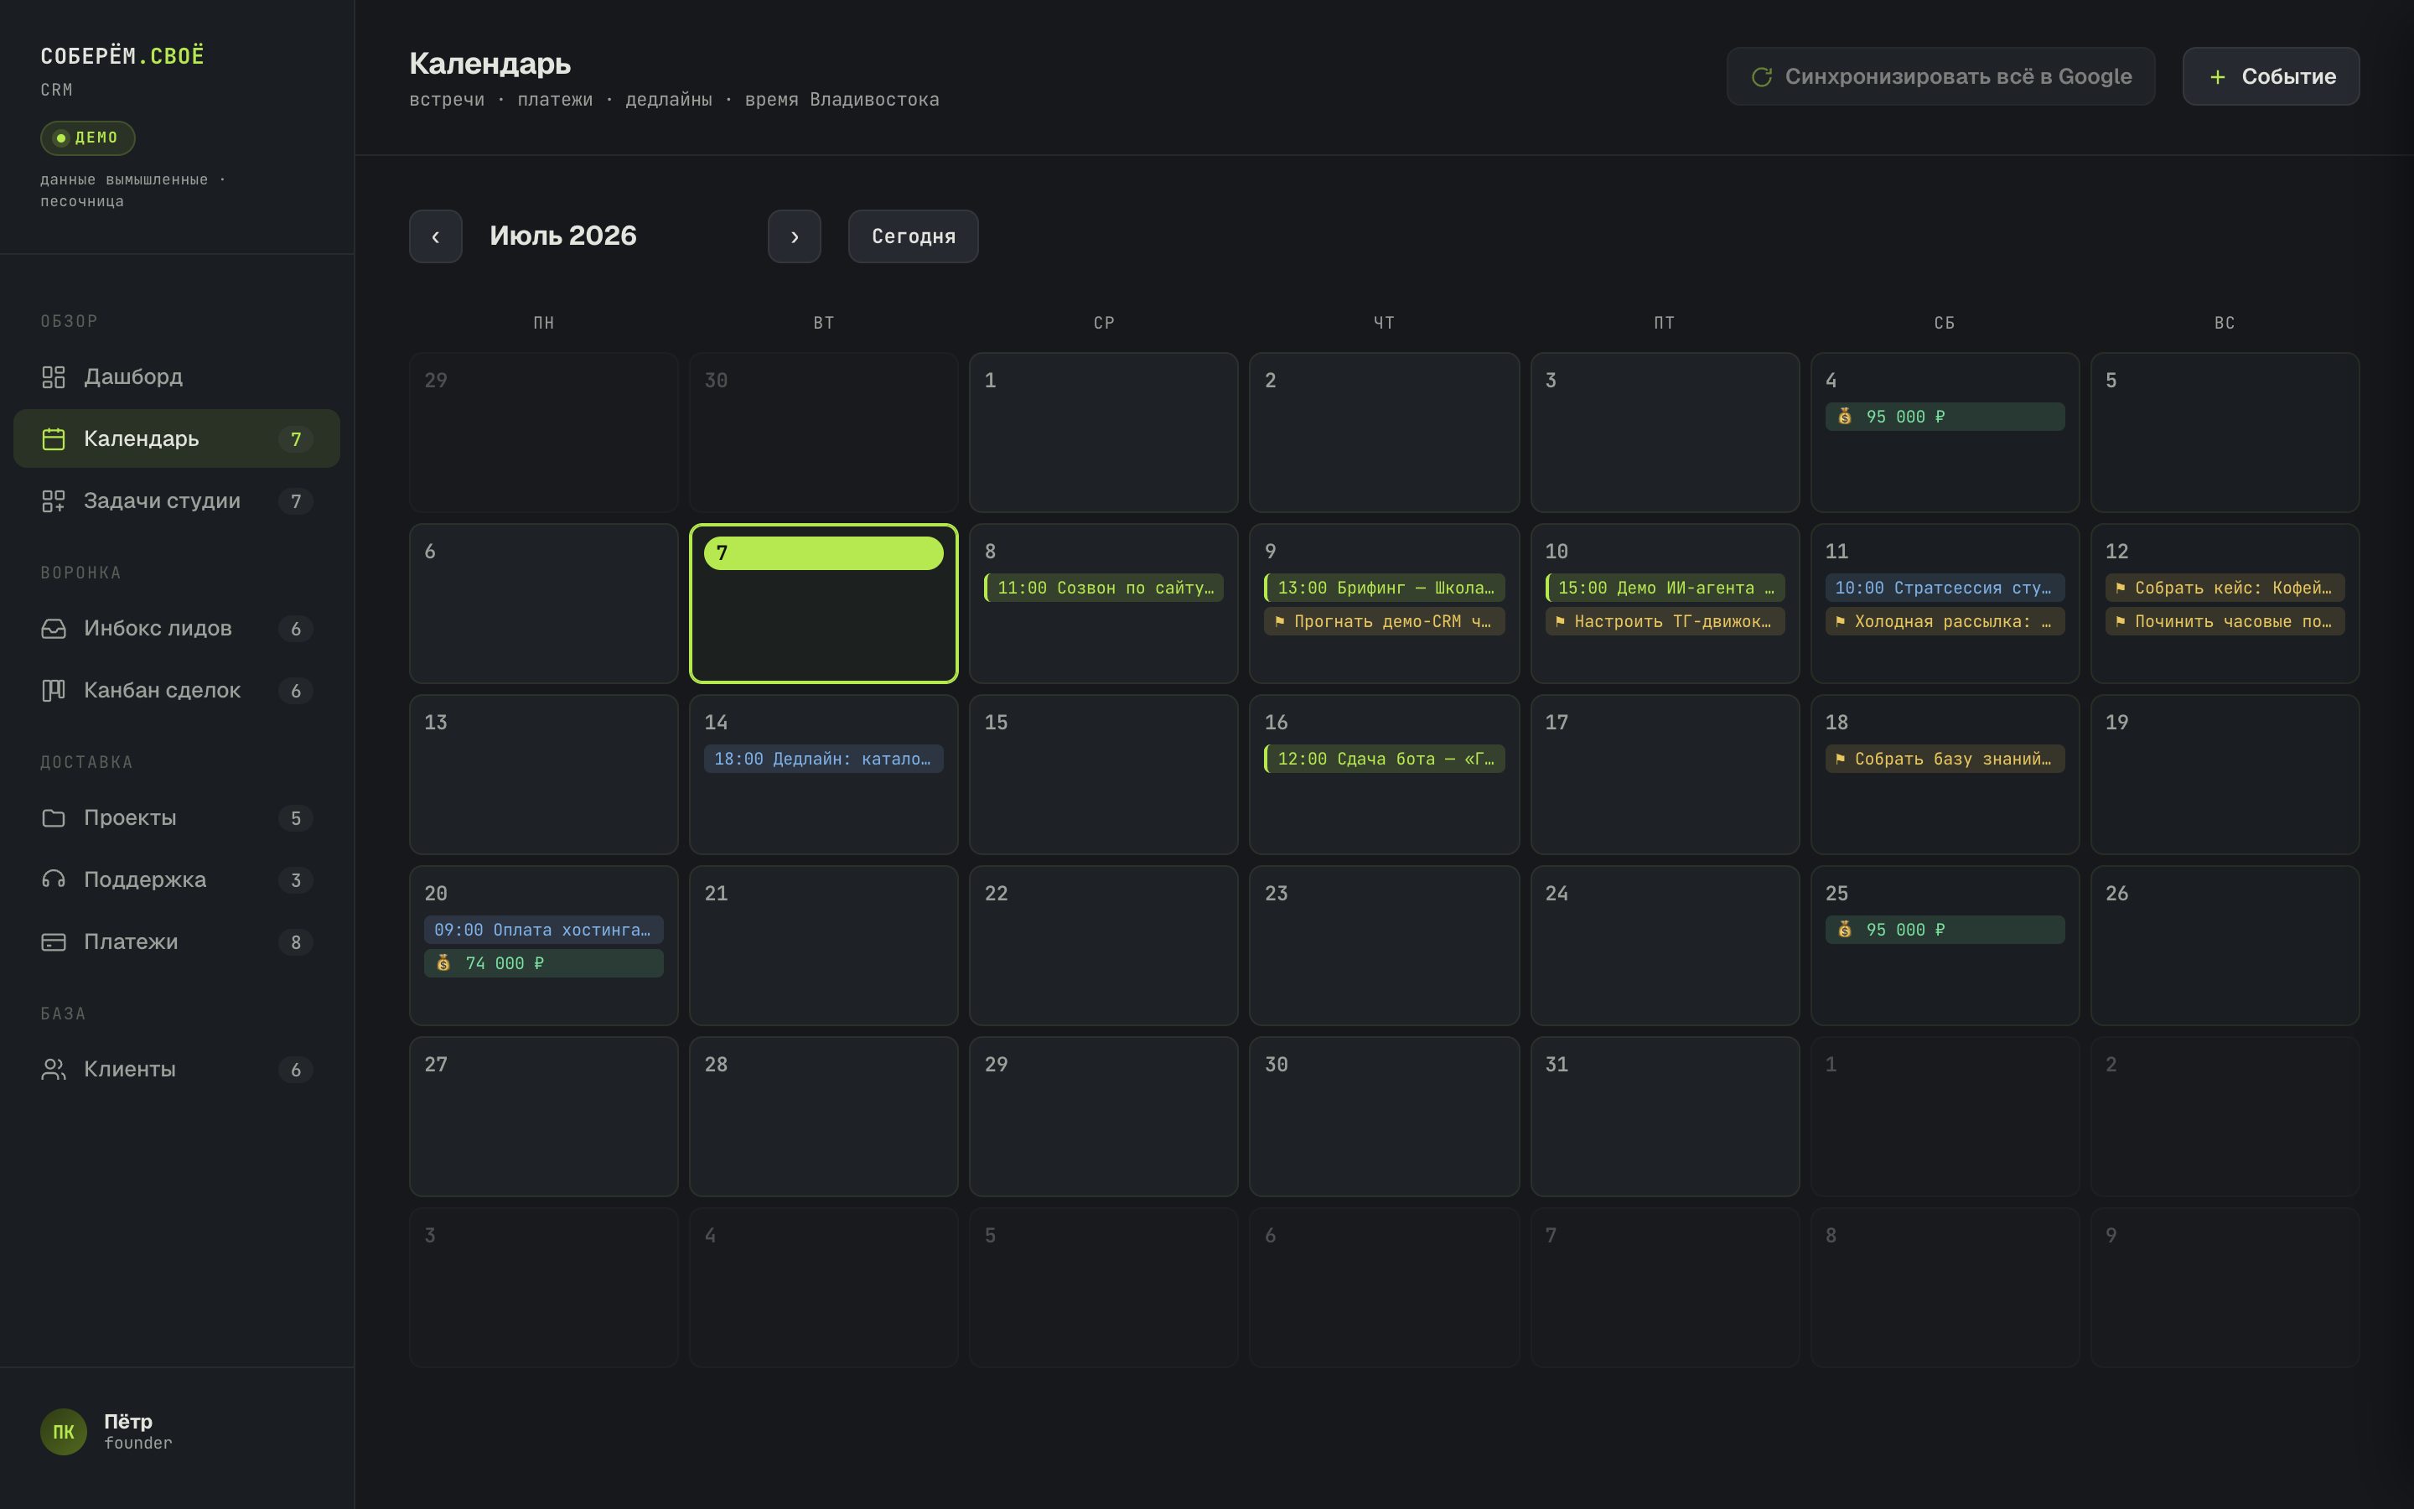This screenshot has width=2414, height=1509.
Task: Select the July 31 day cell
Action: tap(1665, 1117)
